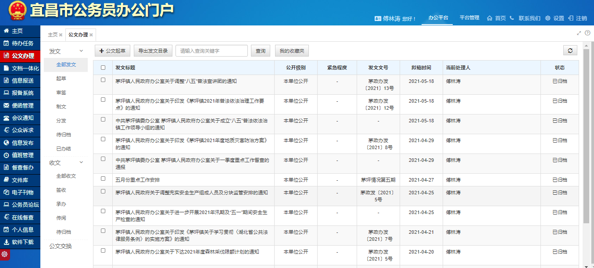Open 待办任务 in the left sidebar

coord(22,43)
